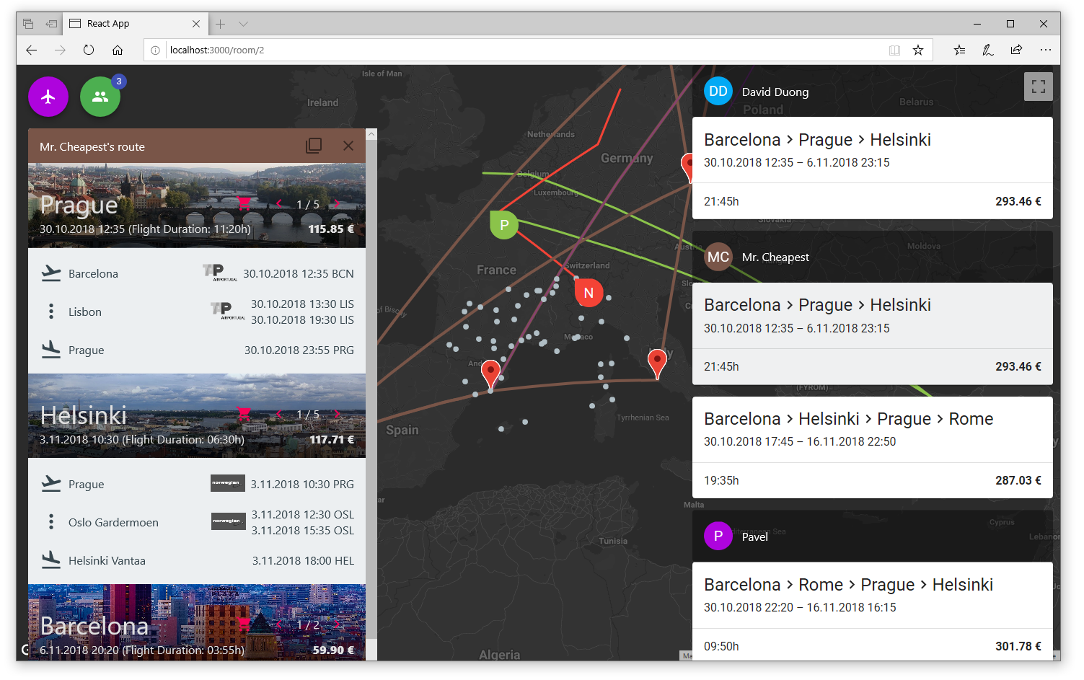Click the red N marker on the map
The image size is (1084, 680).
(x=589, y=293)
